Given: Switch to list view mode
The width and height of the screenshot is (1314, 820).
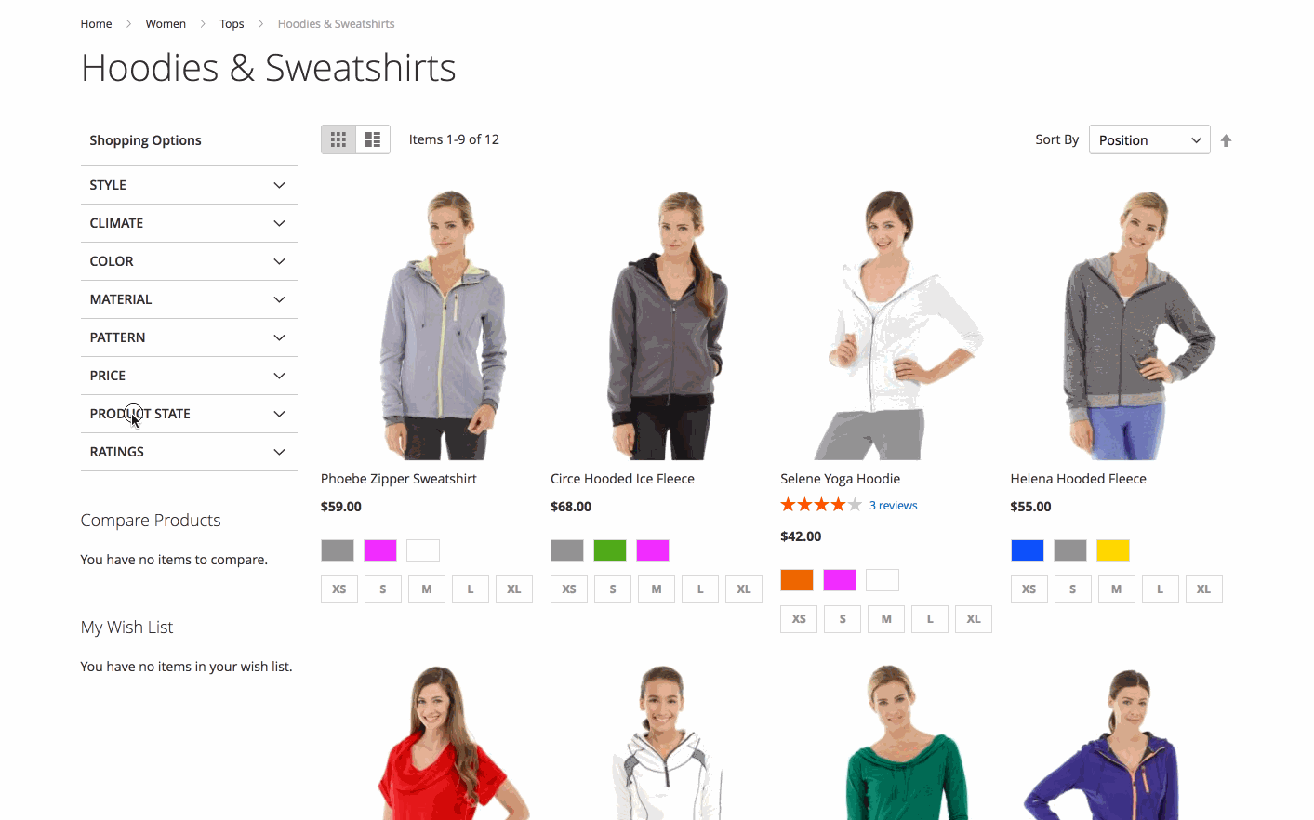Looking at the screenshot, I should click(373, 139).
